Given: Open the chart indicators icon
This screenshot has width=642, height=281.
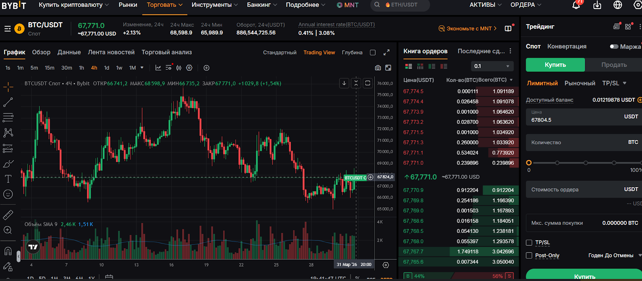Looking at the screenshot, I should [158, 68].
